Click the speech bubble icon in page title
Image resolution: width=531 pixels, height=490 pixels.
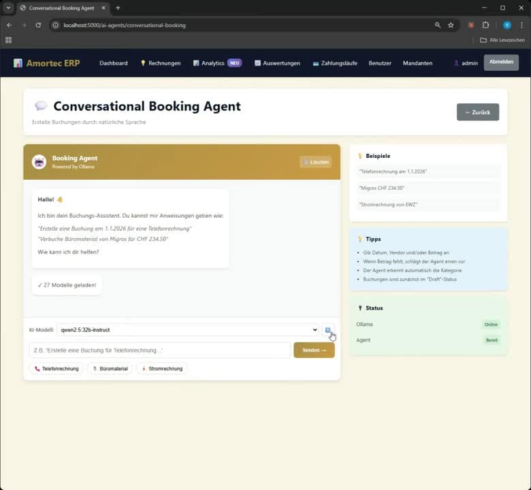[41, 106]
